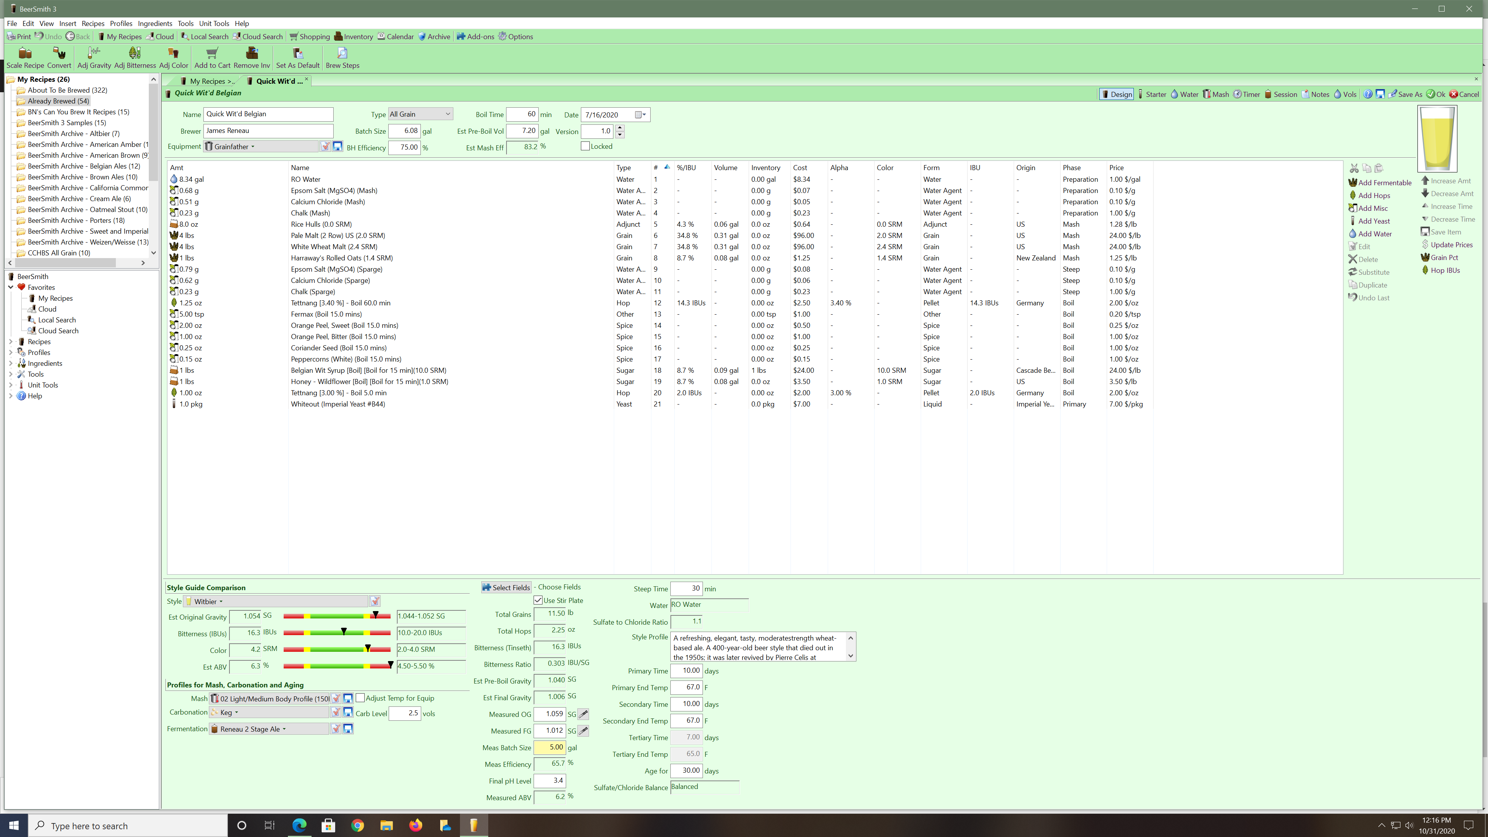
Task: Click Set As Default icon
Action: click(x=298, y=58)
